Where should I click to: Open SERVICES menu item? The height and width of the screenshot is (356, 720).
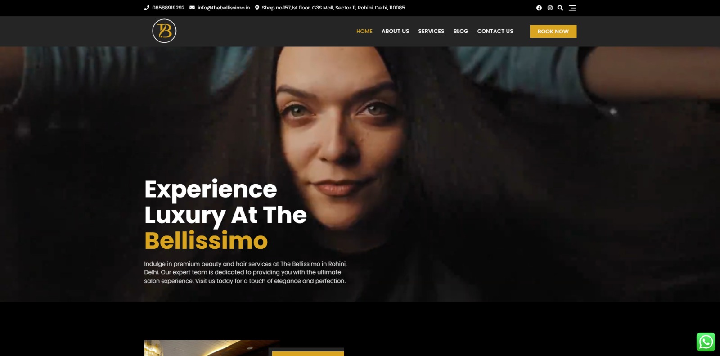click(x=431, y=31)
